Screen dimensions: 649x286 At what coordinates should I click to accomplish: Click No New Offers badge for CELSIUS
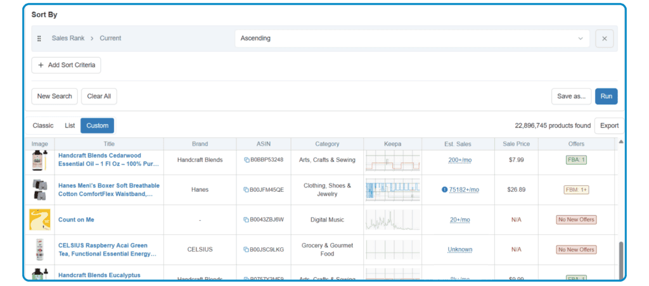coord(576,250)
